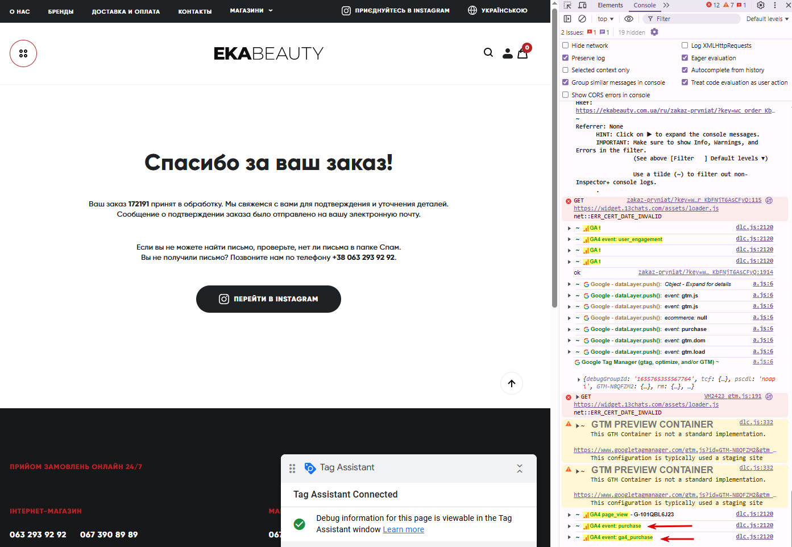Screen dimensions: 792x547
Task: Enable Log XMLHttpRequests checkbox
Action: click(x=685, y=45)
